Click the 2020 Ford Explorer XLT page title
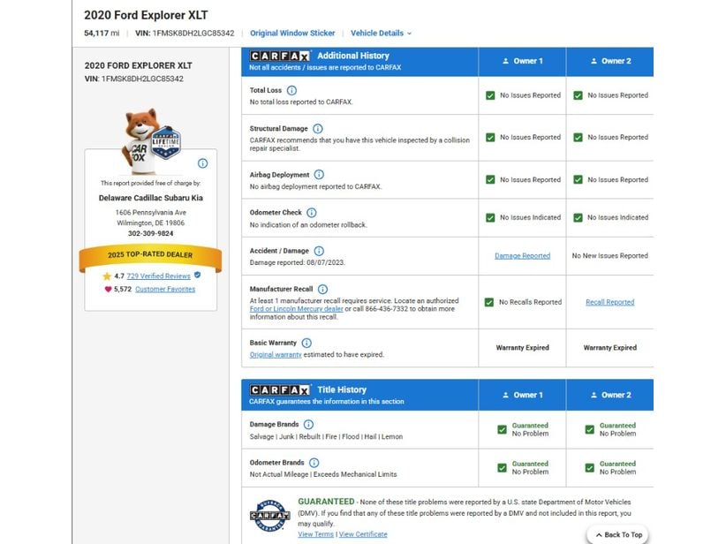This screenshot has width=726, height=544. coord(146,15)
